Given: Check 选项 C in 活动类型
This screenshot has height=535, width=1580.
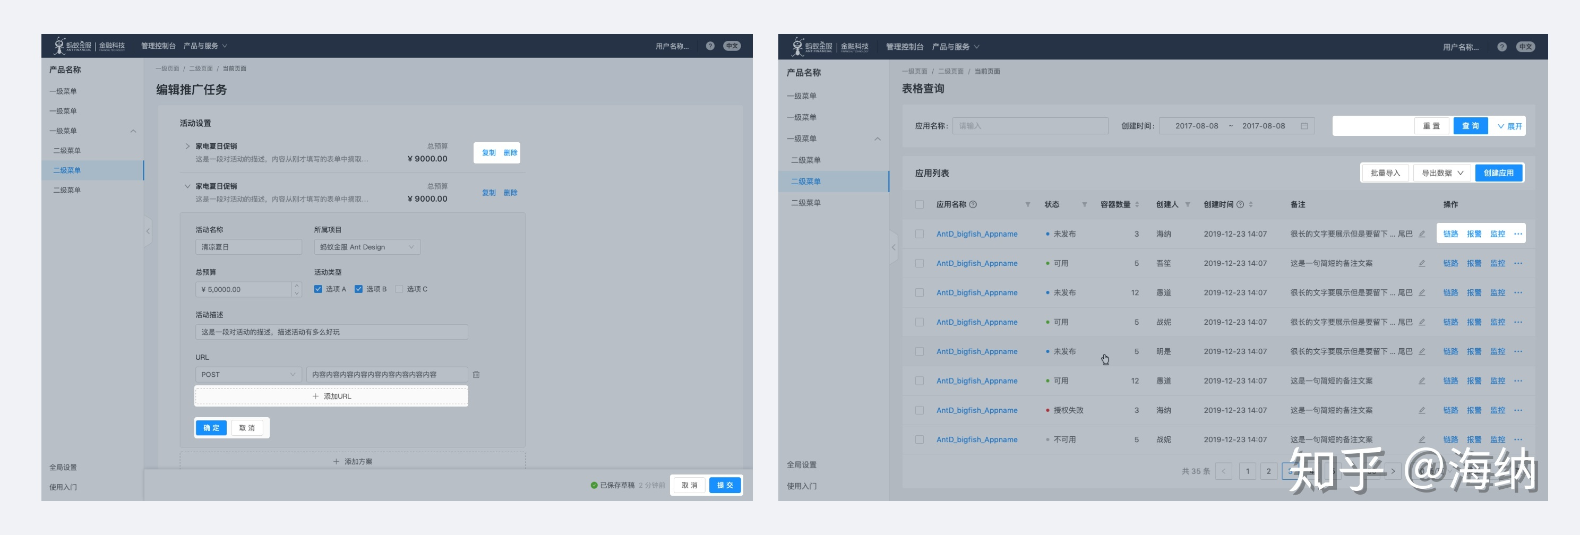Looking at the screenshot, I should point(399,289).
